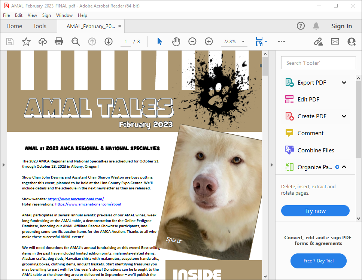Open the Edit menu

(x=19, y=15)
